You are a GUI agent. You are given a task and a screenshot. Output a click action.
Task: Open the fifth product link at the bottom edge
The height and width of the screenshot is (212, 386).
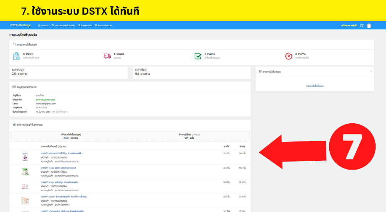click(62, 211)
